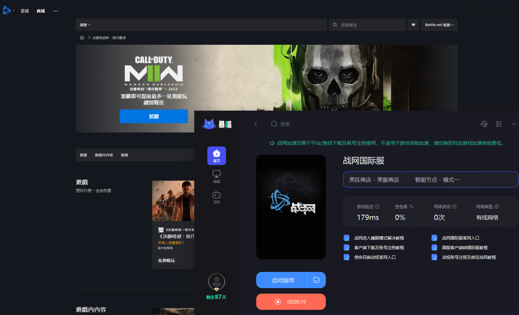Go back with the left arrow
The width and height of the screenshot is (519, 315).
(x=256, y=124)
